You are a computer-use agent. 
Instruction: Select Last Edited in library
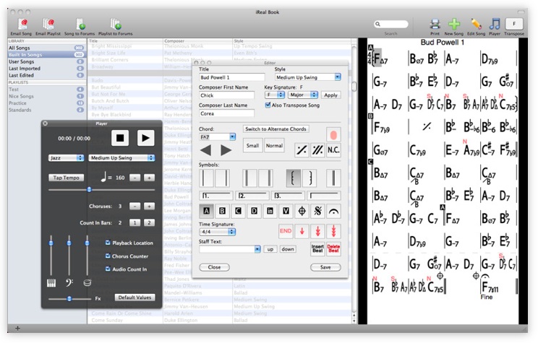point(46,75)
